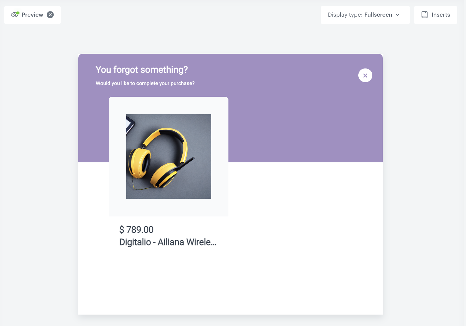Click the Inserts button
The image size is (466, 326).
coord(436,15)
